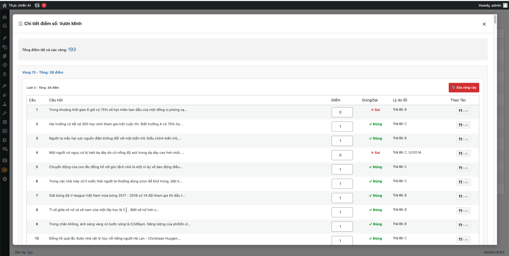This screenshot has width=509, height=256.
Task: Open the Media library sidebar icon
Action: (x=5, y=47)
